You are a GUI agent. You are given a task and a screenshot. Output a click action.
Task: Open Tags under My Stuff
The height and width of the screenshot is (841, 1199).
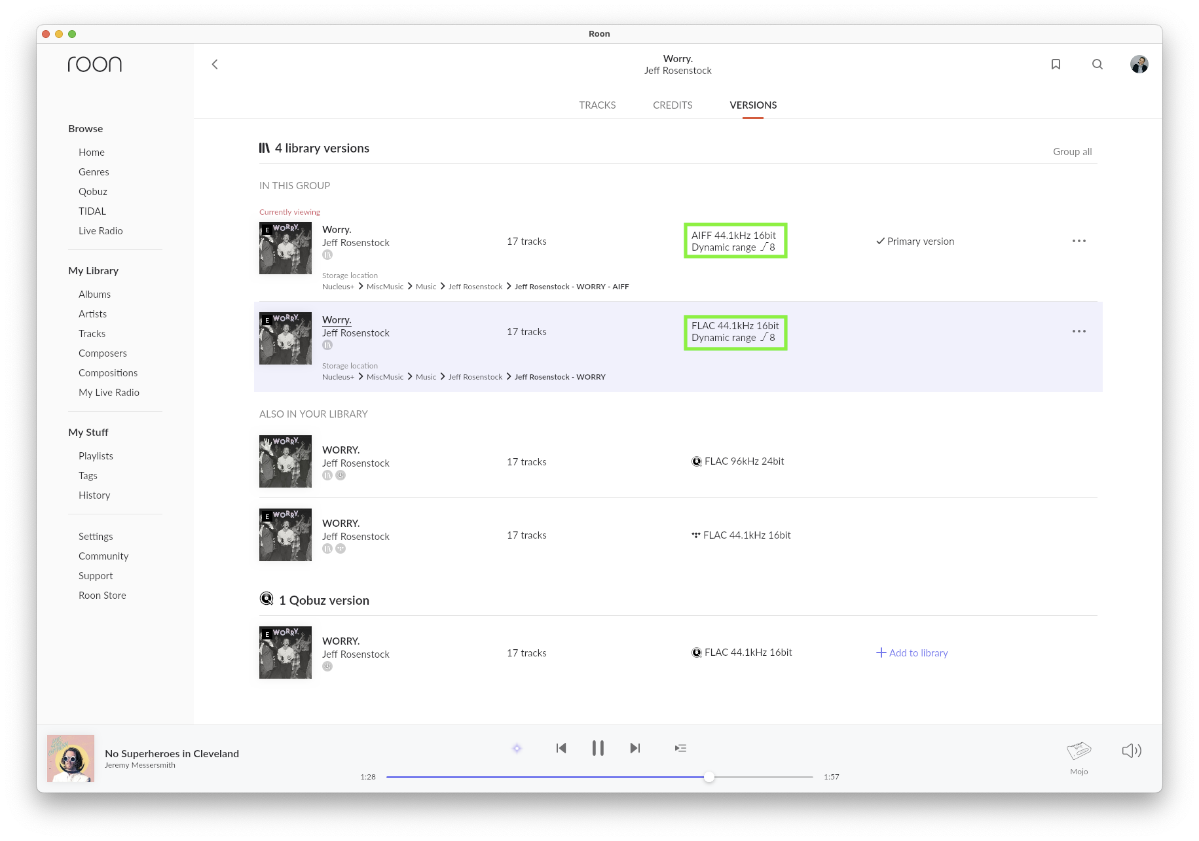[x=88, y=475]
